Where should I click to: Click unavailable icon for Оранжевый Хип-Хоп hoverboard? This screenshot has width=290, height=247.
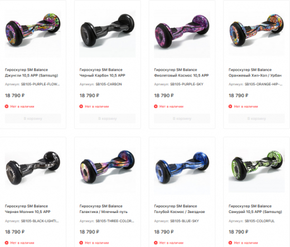[230, 106]
